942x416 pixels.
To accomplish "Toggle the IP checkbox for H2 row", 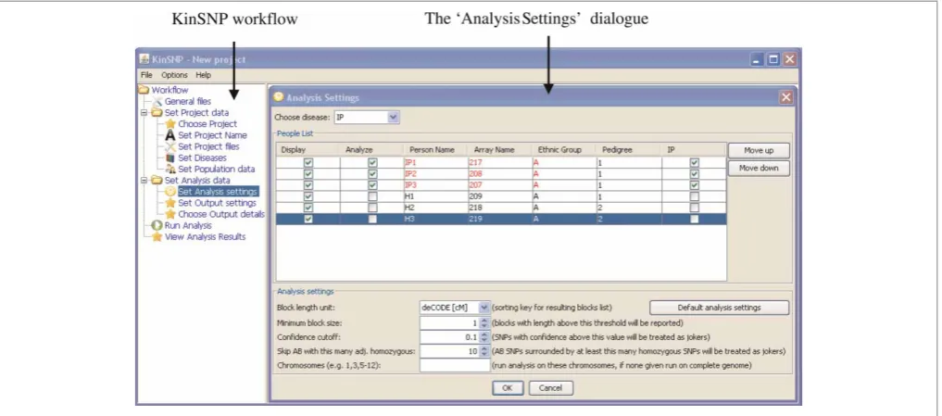I will tap(695, 208).
